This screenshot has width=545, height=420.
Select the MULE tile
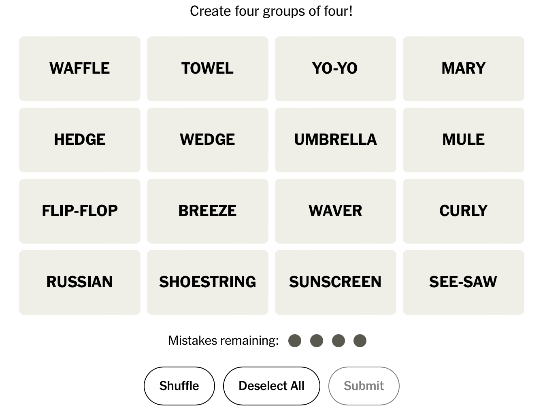point(463,140)
